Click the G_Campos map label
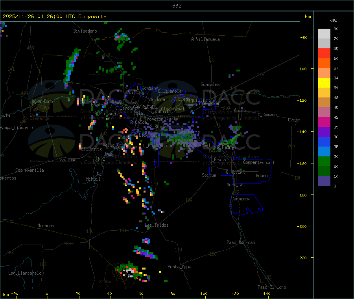 (x=267, y=115)
